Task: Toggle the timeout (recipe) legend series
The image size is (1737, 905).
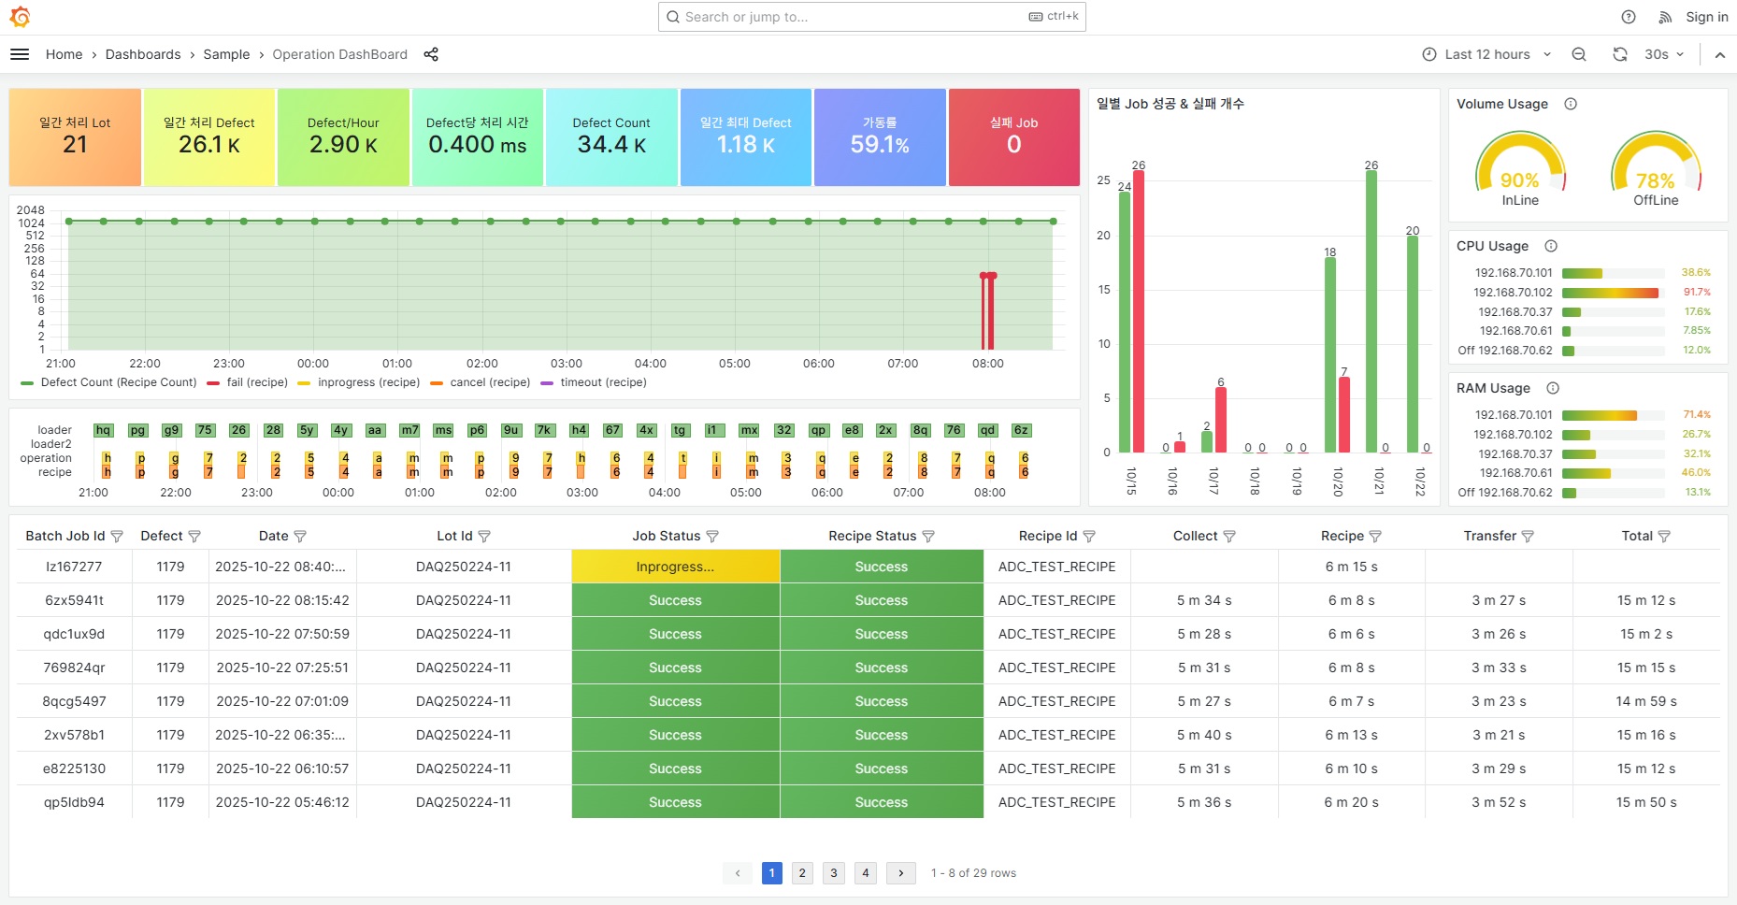Action: coord(603,382)
